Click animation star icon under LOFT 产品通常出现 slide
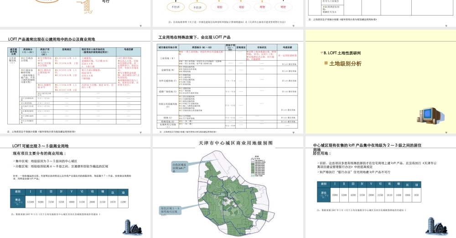 click(x=141, y=132)
